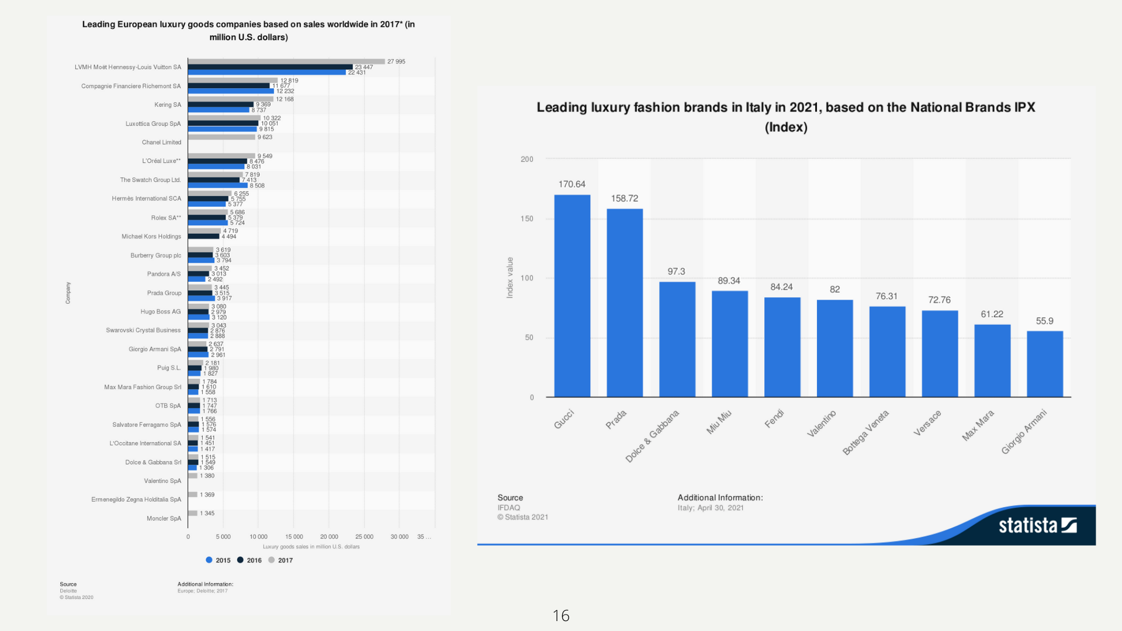Click the Italy brands chart title
1122x631 pixels.
pyautogui.click(x=786, y=117)
